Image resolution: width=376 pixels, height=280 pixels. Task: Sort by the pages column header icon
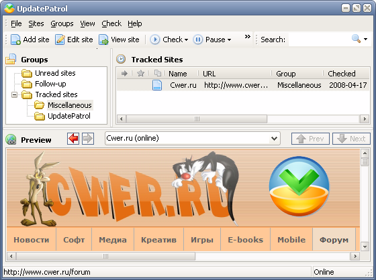pos(157,73)
